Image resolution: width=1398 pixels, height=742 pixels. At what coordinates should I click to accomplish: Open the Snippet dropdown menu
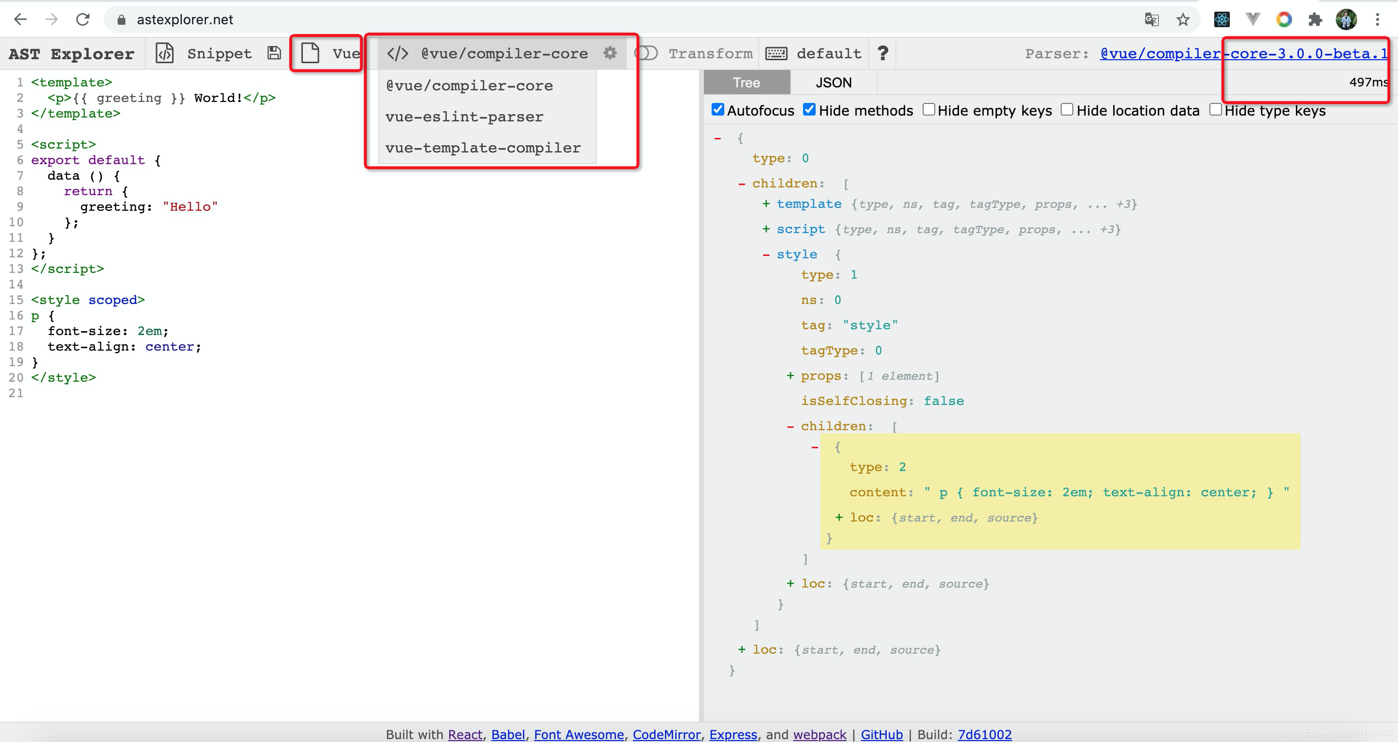tap(219, 53)
